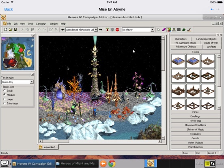The width and height of the screenshot is (224, 168).
Task: Select the colorful terrain paint tool
Action: (169, 30)
